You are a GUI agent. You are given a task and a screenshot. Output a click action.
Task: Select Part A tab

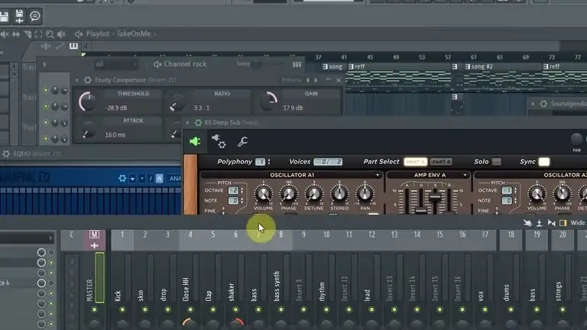(x=416, y=162)
